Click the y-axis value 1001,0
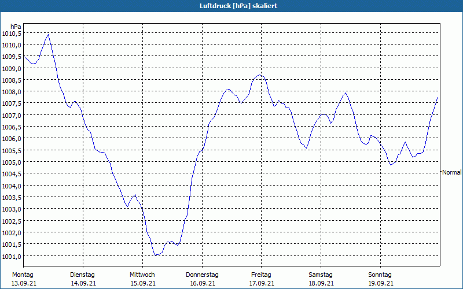 coord(12,256)
